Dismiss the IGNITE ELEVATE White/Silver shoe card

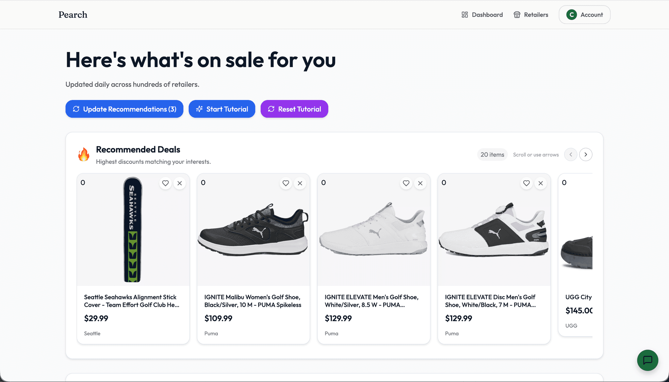420,183
